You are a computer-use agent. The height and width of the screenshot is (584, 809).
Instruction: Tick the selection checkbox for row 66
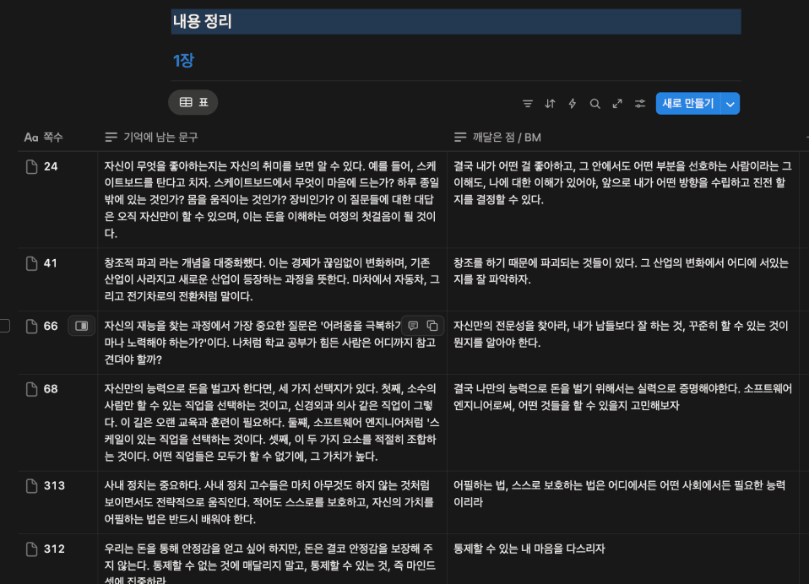tap(5, 326)
